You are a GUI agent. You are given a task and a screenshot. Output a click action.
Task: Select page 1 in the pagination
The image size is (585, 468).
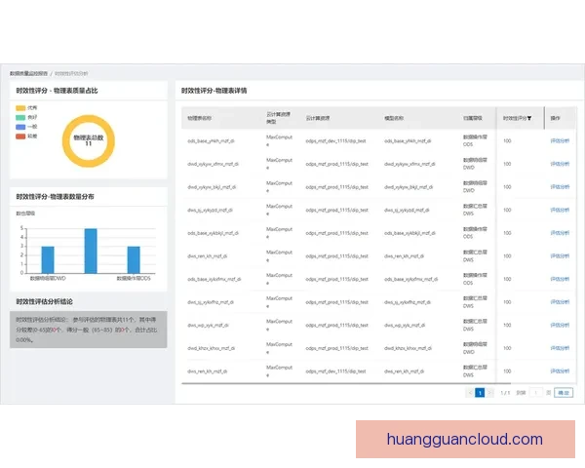click(x=479, y=393)
